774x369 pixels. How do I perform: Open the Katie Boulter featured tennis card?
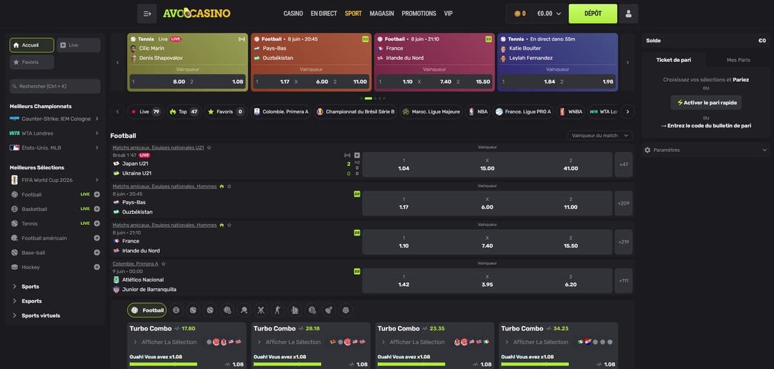coord(557,62)
